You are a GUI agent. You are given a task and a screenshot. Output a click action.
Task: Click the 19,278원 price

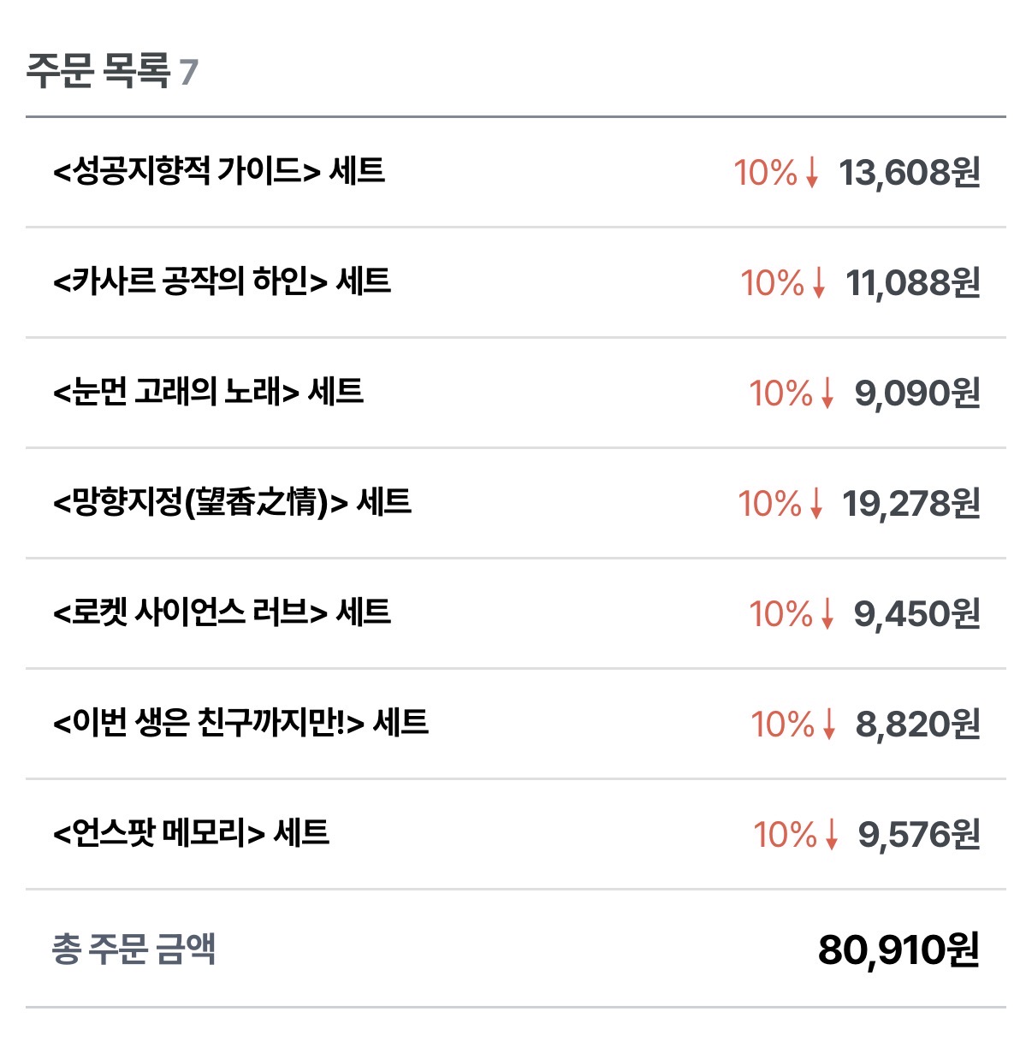click(x=910, y=504)
